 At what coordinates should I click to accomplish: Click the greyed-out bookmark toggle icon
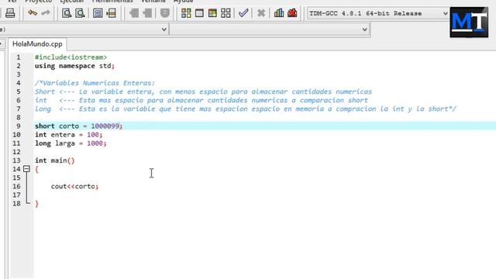165,13
